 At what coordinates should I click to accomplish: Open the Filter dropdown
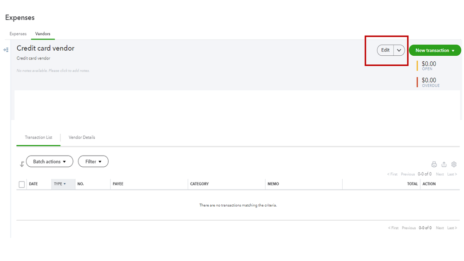pos(93,162)
